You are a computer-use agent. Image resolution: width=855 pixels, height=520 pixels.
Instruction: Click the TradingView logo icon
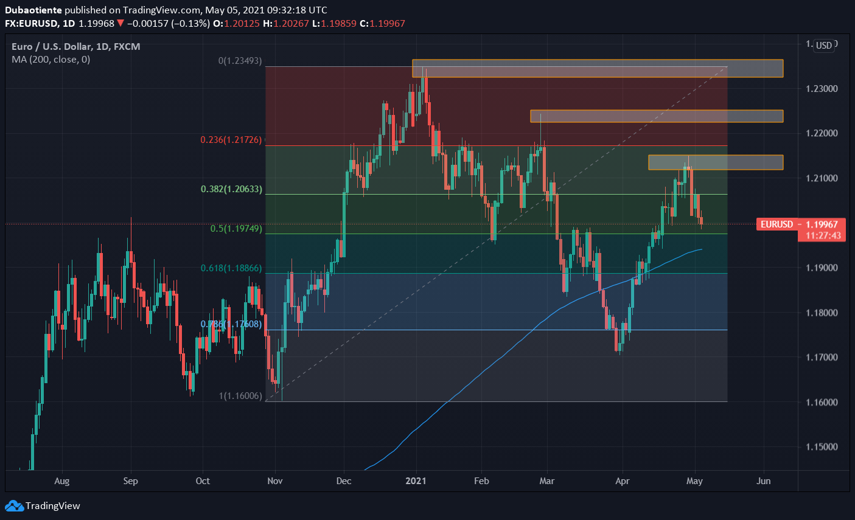pos(14,505)
